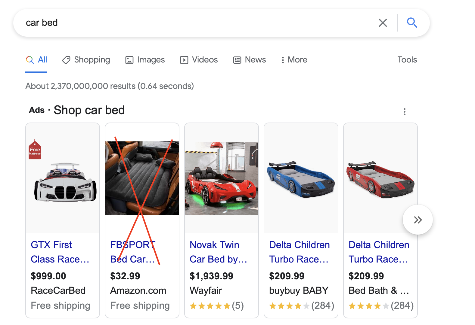Click the blue Delta Turbo Race bed image
Screen dimensions: 475x325
(301, 179)
